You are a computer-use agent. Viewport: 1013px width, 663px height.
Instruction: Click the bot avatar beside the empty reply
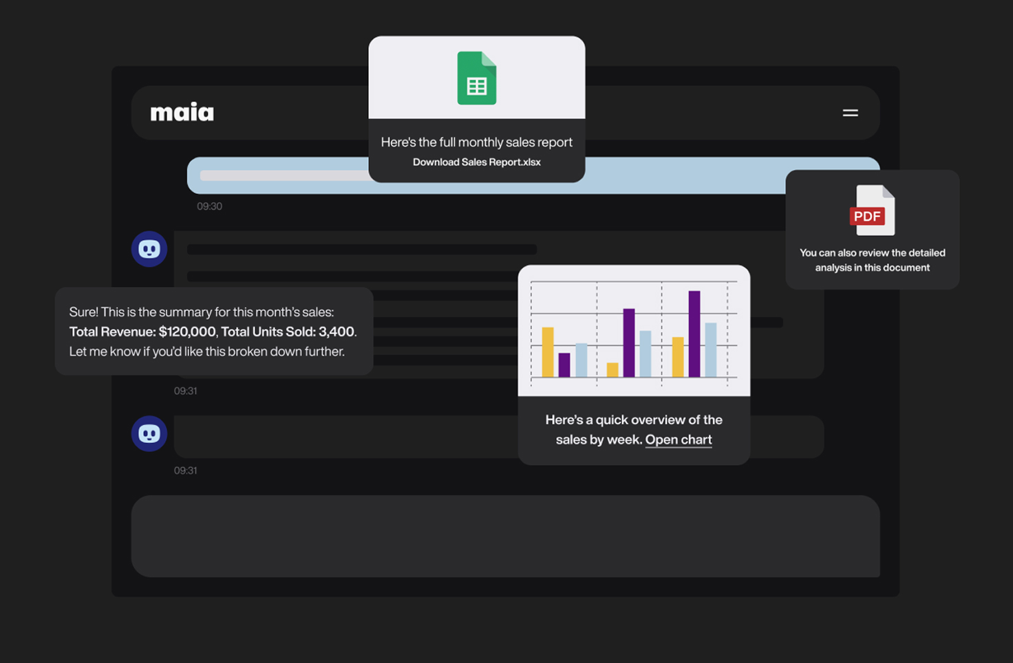click(149, 434)
